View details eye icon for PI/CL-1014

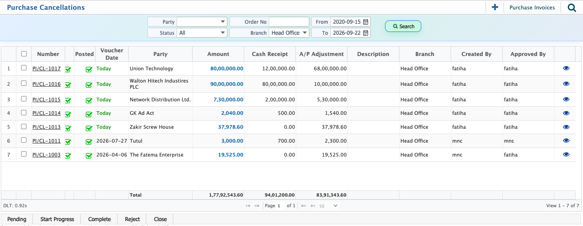[566, 113]
